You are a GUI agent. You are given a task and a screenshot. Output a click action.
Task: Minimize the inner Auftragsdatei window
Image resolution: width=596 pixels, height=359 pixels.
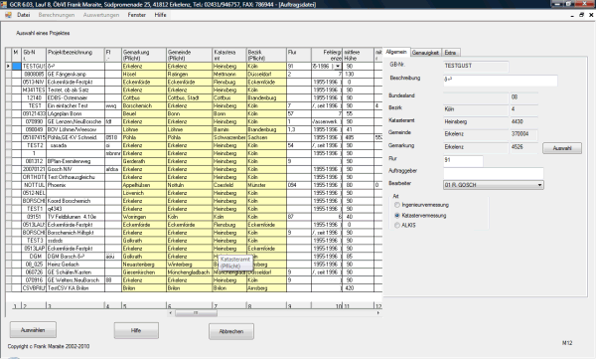click(x=572, y=15)
